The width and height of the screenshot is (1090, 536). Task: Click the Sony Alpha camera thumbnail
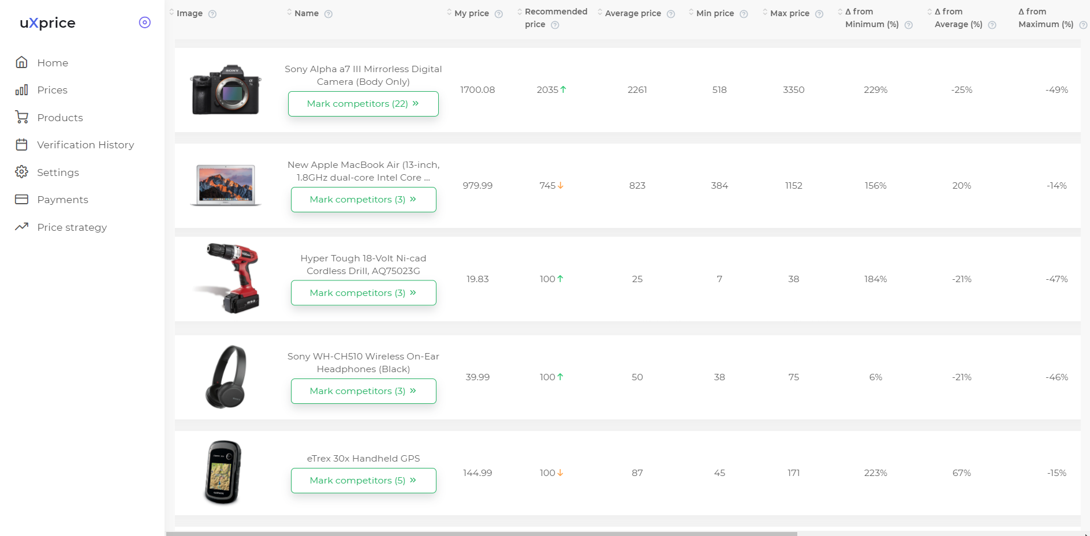(226, 89)
